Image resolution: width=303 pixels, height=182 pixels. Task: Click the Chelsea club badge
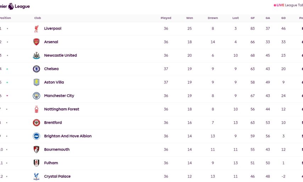tap(37, 69)
